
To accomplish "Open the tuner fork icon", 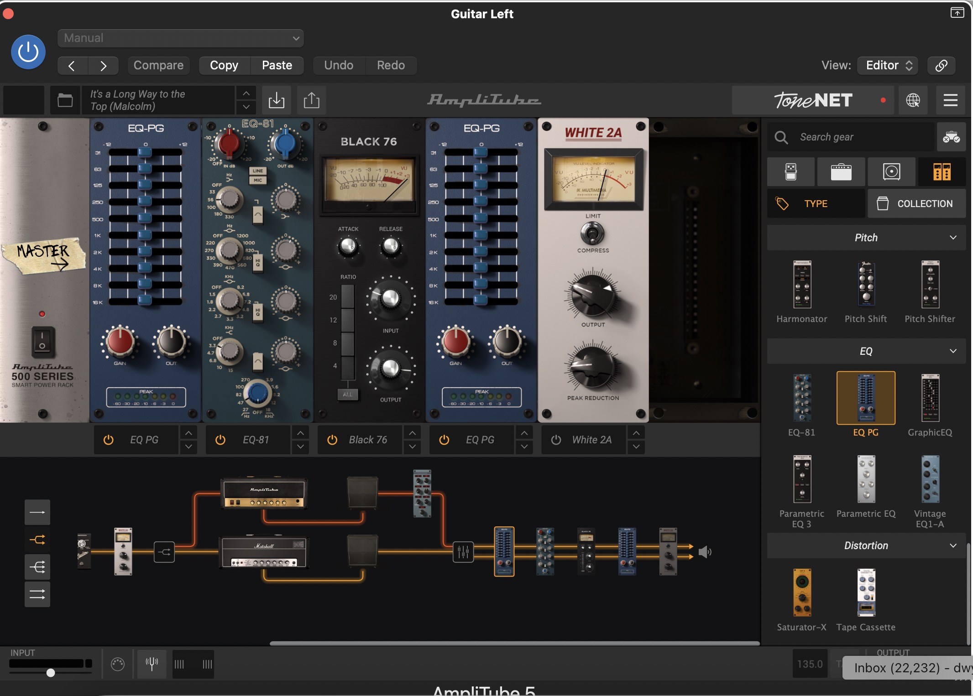I will click(x=152, y=664).
